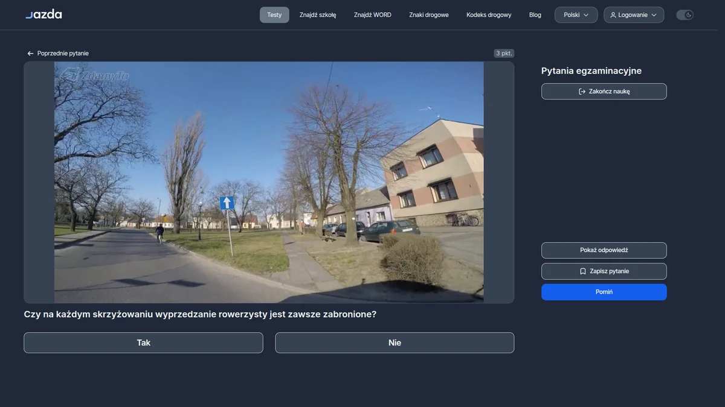Click the question street photo
725x407 pixels.
(269, 182)
